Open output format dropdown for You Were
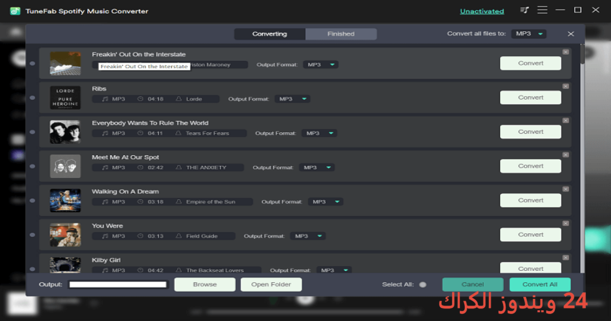The width and height of the screenshot is (611, 321). (308, 236)
